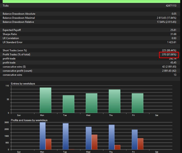This screenshot has width=182, height=153.
Task: Select the LR Correlation label
Action: pyautogui.click(x=11, y=38)
